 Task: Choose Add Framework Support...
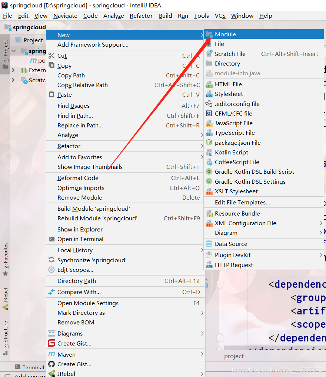tap(125, 45)
